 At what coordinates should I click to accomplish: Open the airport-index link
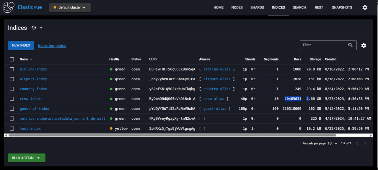click(x=33, y=79)
